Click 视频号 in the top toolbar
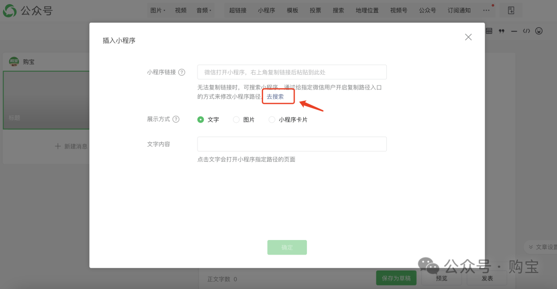Image resolution: width=557 pixels, height=289 pixels. 399,10
